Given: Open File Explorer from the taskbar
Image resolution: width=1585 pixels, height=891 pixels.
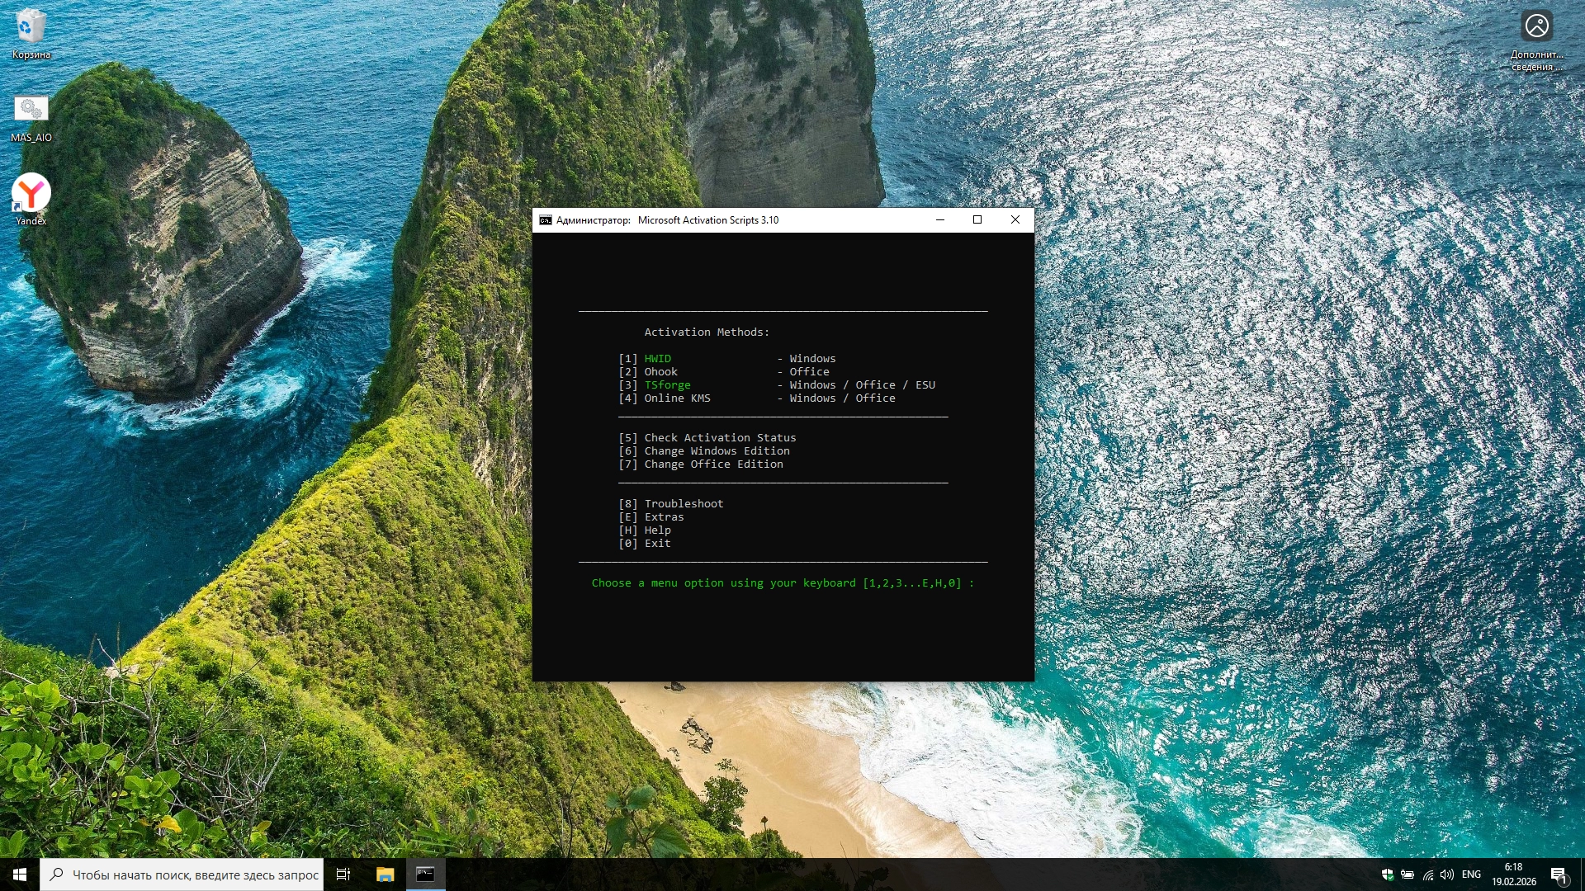Looking at the screenshot, I should (x=385, y=874).
